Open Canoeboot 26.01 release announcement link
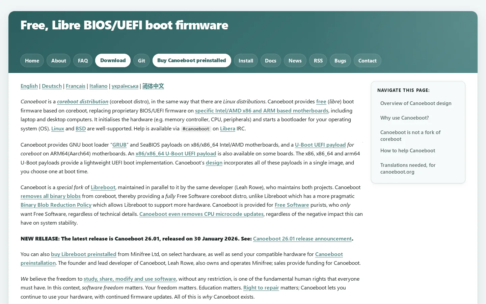Image resolution: width=486 pixels, height=304 pixels. pos(302,239)
